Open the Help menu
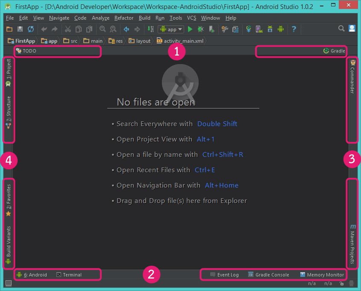 [x=231, y=18]
